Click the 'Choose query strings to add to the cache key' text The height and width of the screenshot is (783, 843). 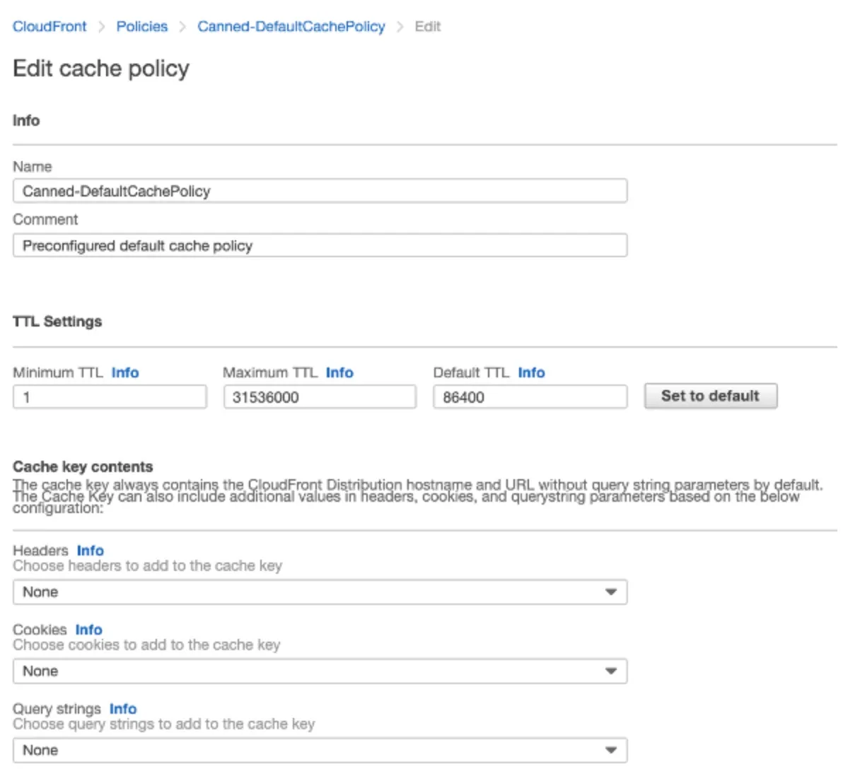tap(164, 724)
